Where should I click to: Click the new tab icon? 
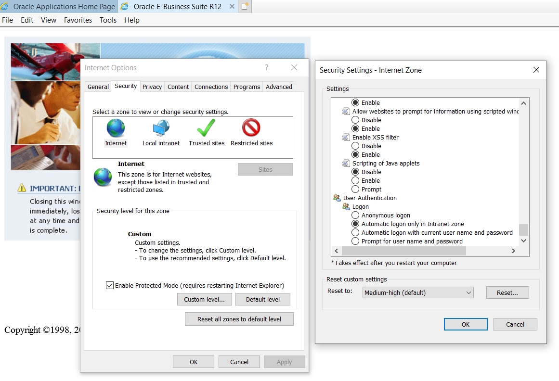pyautogui.click(x=245, y=6)
